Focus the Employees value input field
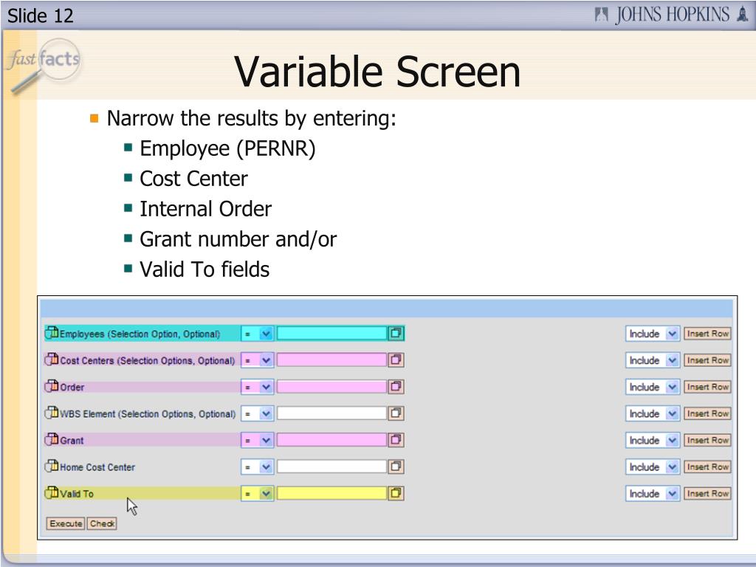 (x=331, y=333)
